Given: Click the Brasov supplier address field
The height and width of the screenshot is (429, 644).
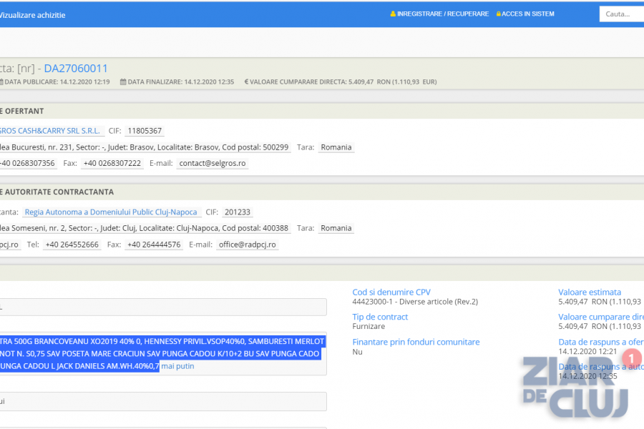Looking at the screenshot, I should pyautogui.click(x=145, y=147).
